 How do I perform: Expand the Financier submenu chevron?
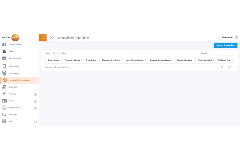(35, 94)
